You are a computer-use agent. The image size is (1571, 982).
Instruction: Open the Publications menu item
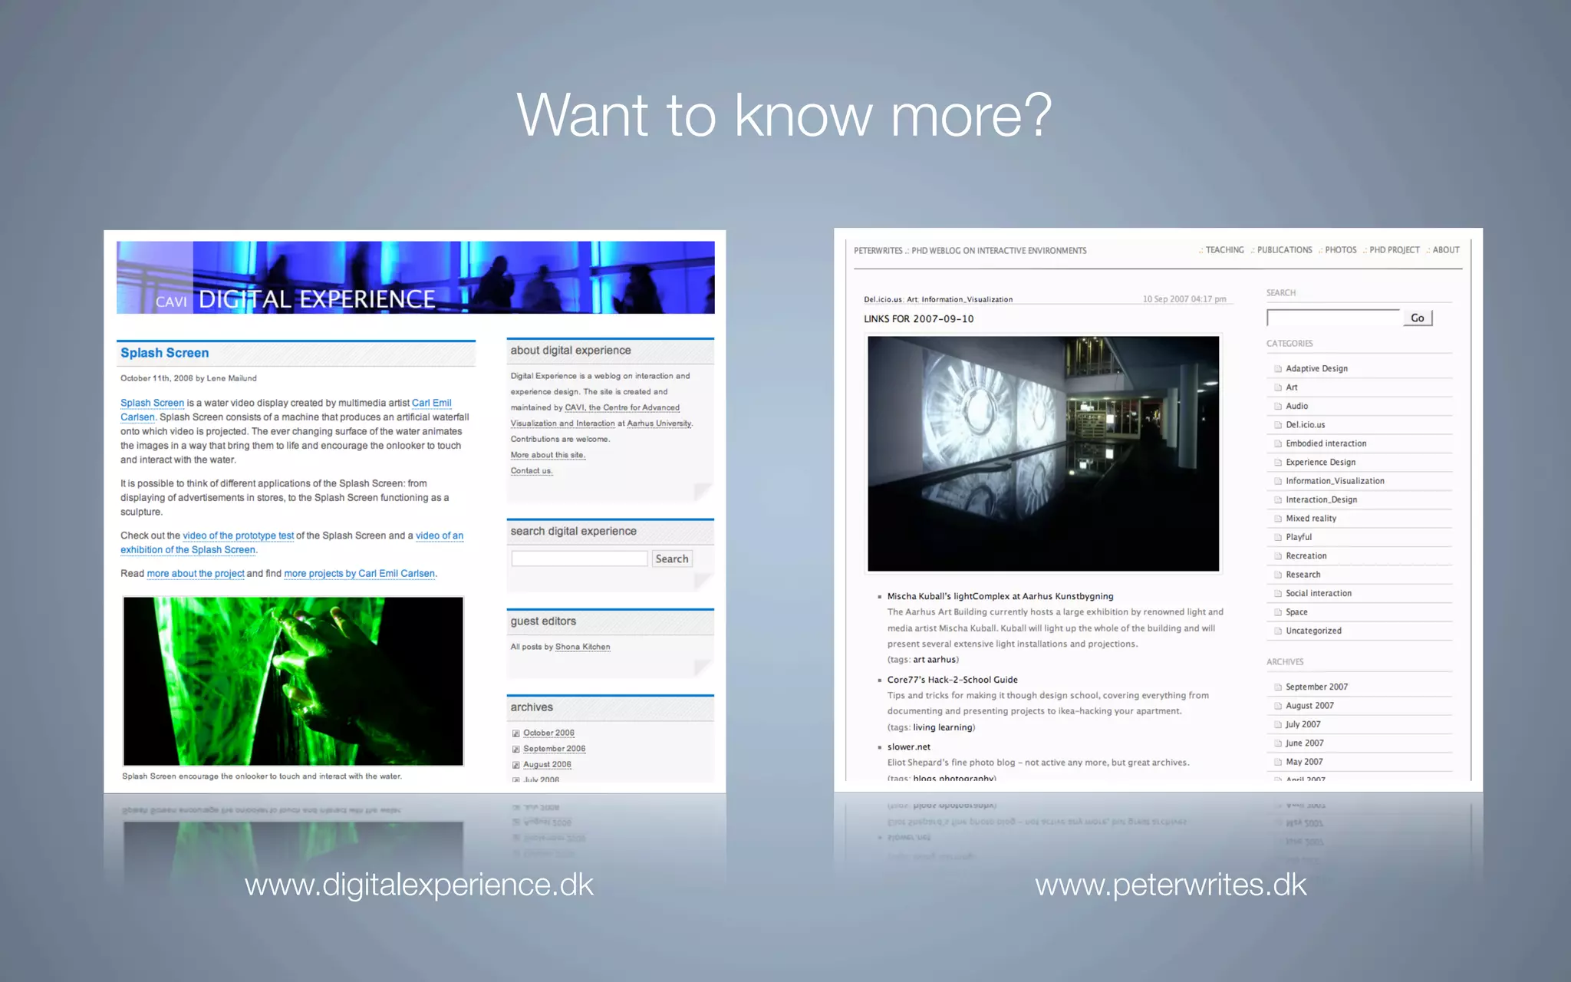pos(1284,250)
